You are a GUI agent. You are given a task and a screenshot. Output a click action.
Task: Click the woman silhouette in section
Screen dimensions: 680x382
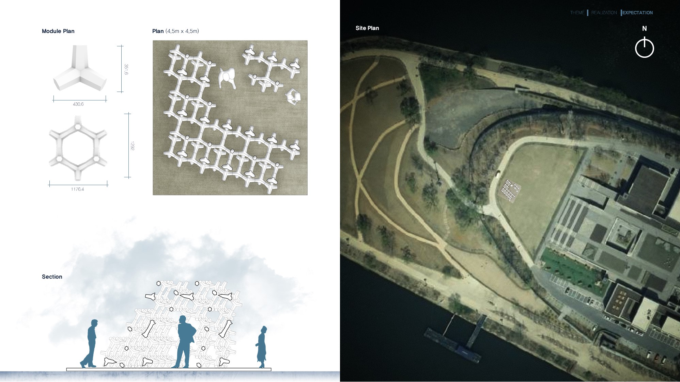click(x=262, y=347)
